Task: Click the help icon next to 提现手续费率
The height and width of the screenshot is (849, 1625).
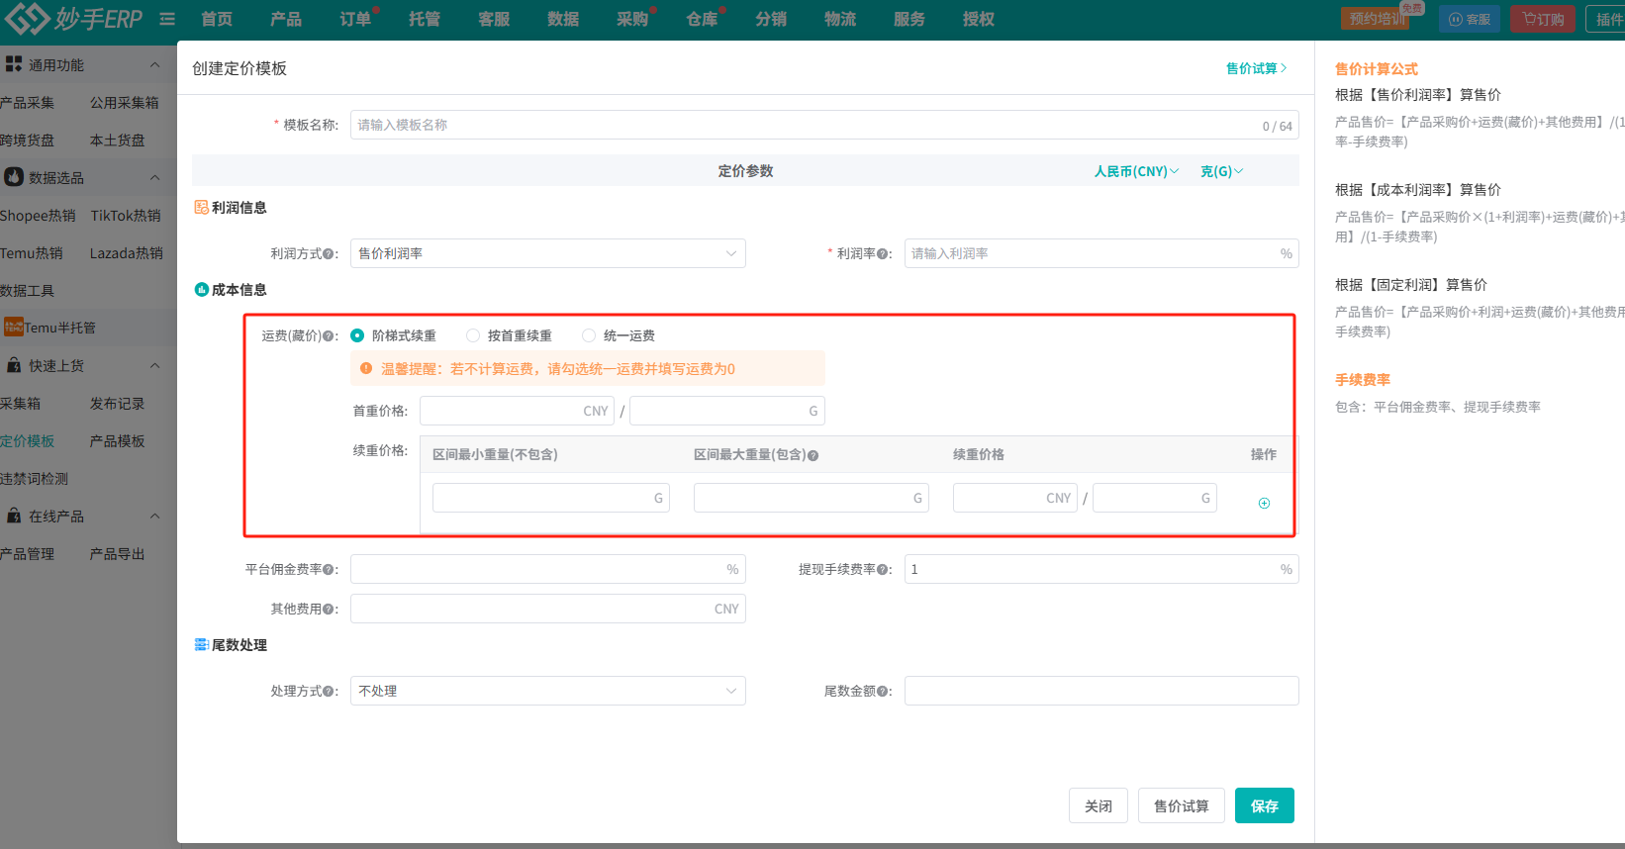Action: pyautogui.click(x=882, y=570)
